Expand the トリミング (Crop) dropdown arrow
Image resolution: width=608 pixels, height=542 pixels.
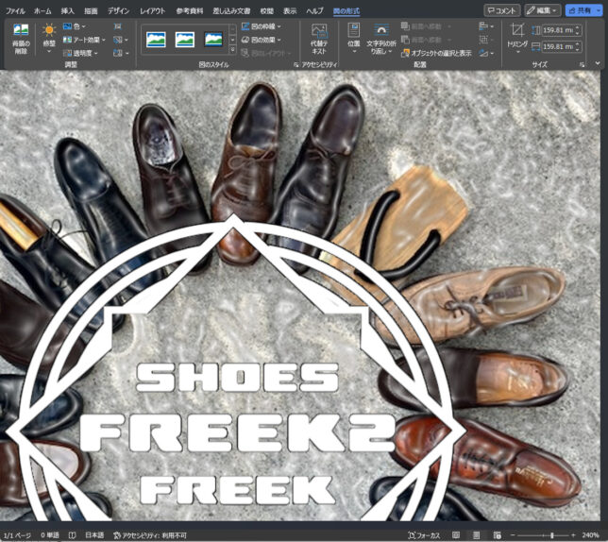(517, 51)
